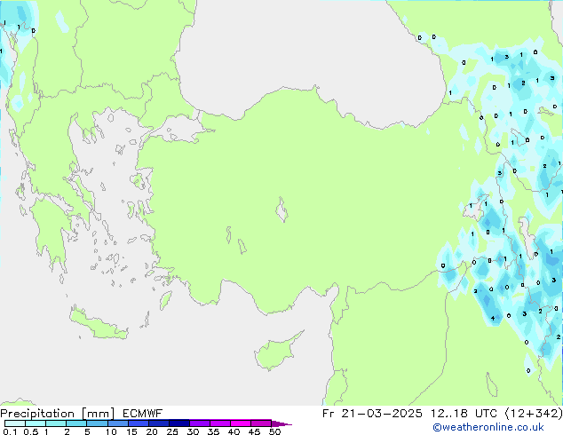
Task: Select the 0.5–1 mm legend color box
Action: [36, 423]
